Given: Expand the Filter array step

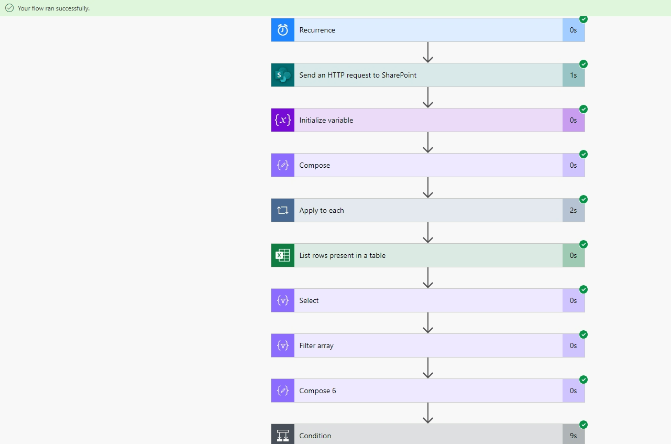Looking at the screenshot, I should pos(428,345).
